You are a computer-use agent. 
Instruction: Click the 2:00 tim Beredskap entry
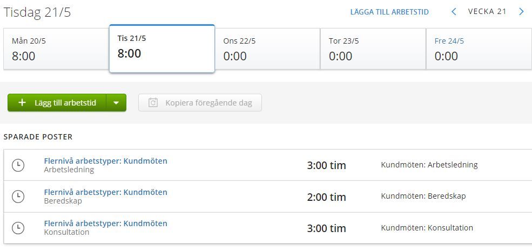pyautogui.click(x=326, y=197)
